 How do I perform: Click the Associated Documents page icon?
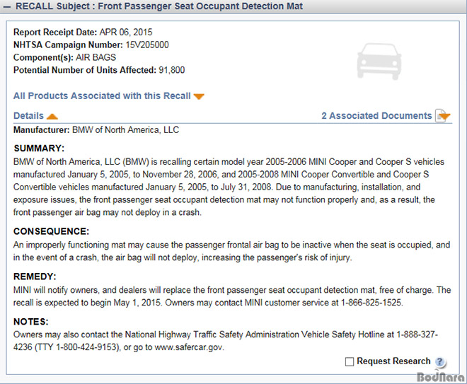[x=440, y=116]
